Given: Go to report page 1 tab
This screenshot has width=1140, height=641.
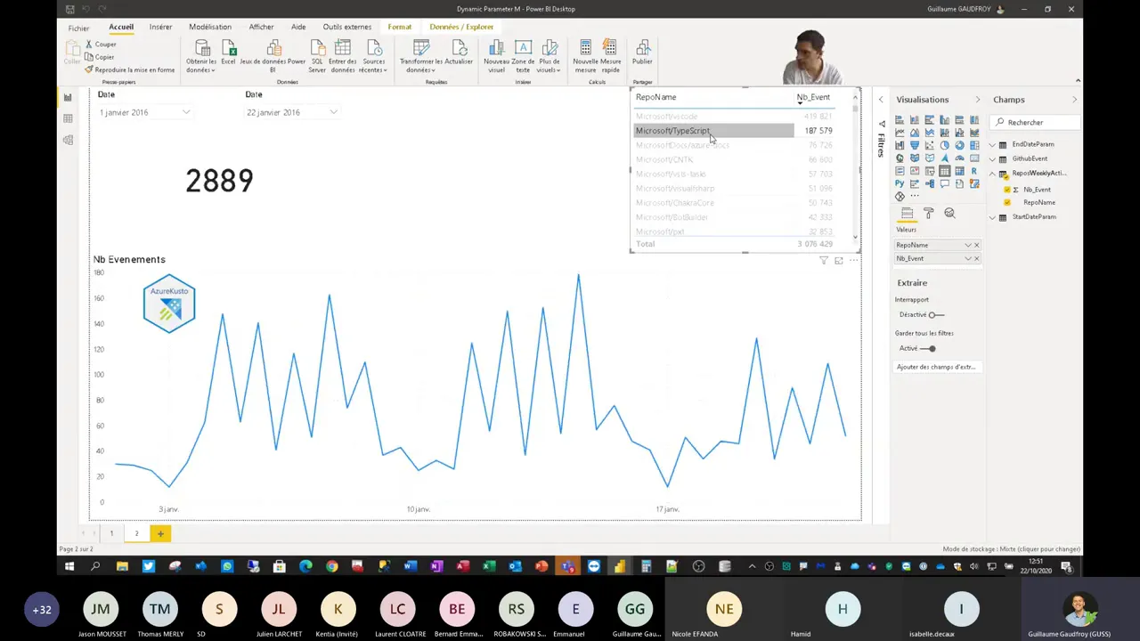Looking at the screenshot, I should coord(111,533).
